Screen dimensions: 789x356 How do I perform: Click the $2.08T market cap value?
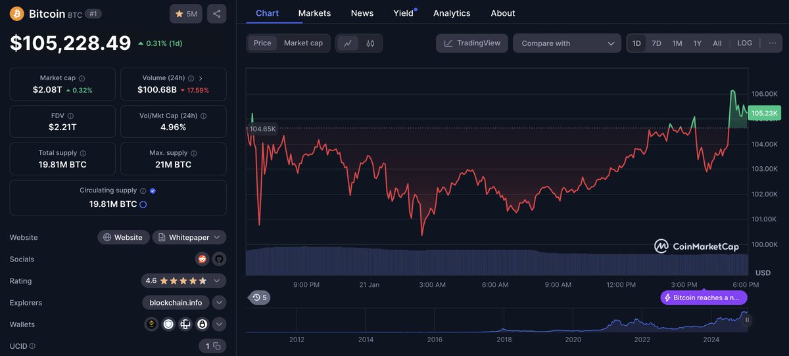tap(47, 90)
